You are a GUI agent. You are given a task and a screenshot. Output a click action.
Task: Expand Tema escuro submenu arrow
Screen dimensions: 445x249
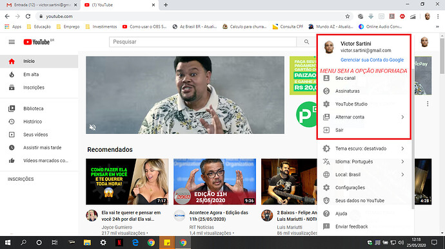click(x=402, y=149)
